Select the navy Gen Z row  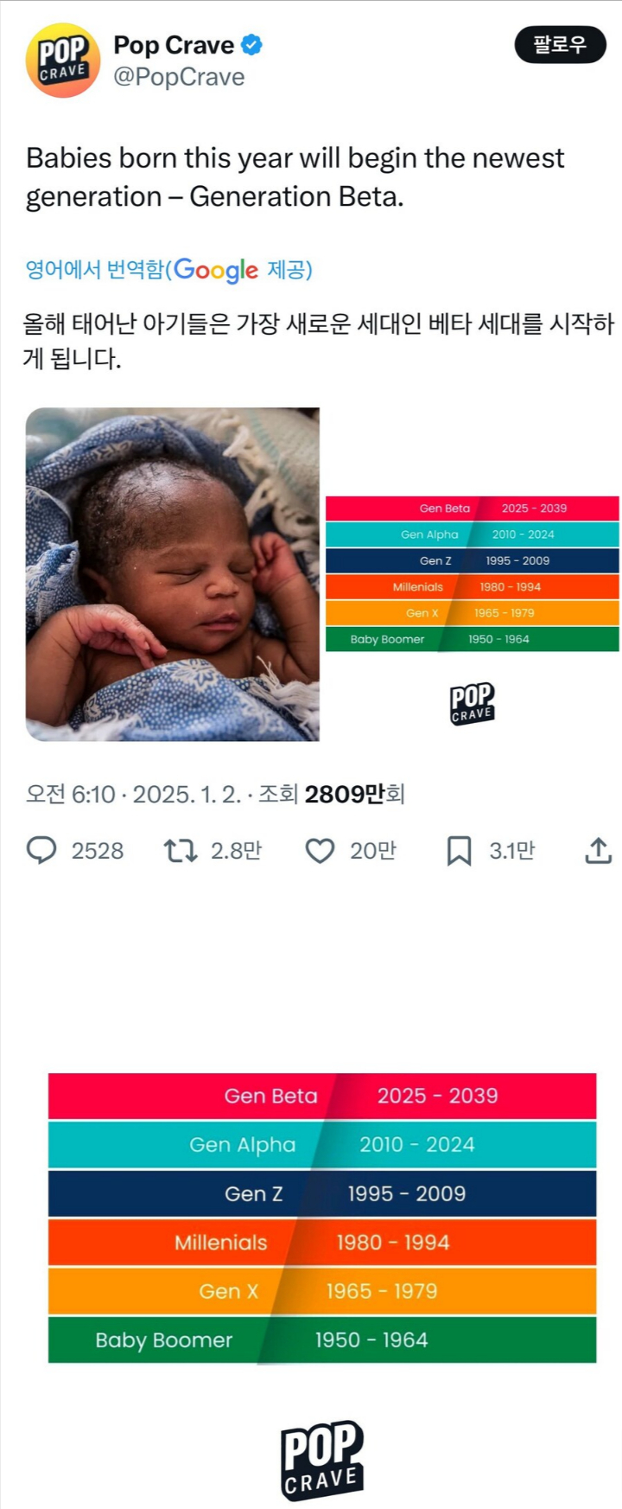coord(322,1193)
